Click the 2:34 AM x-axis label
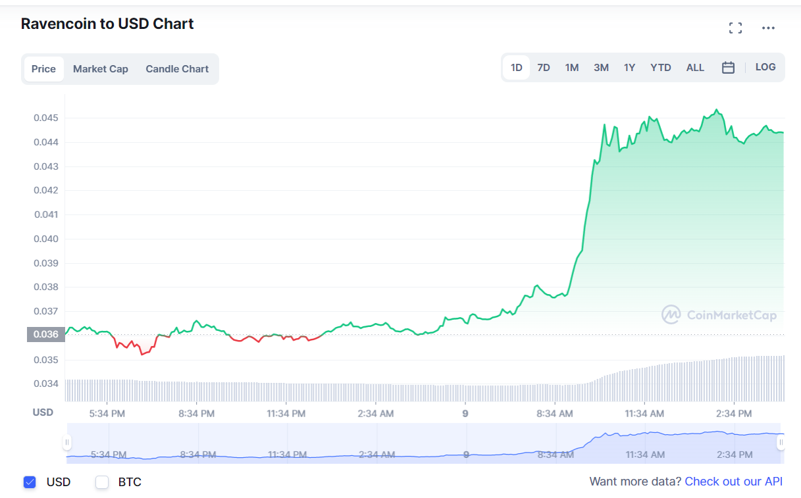This screenshot has height=498, width=801. (x=376, y=413)
